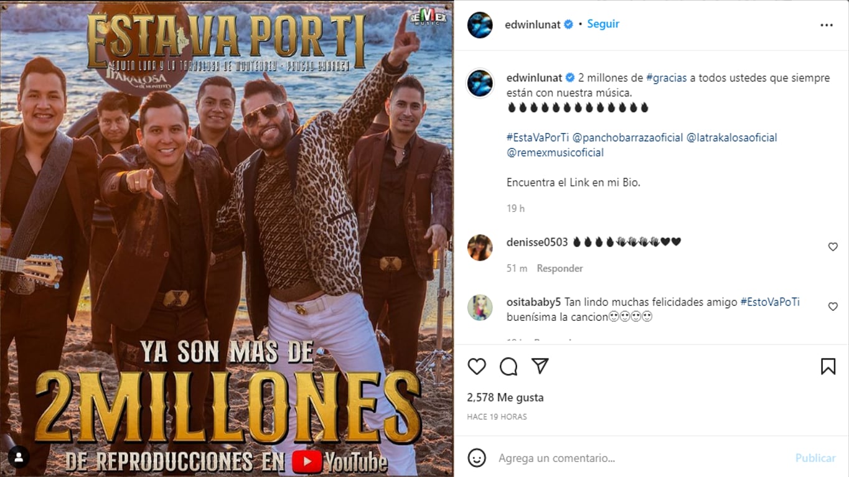Open comments with the speech bubble icon
This screenshot has width=849, height=477.
(509, 366)
